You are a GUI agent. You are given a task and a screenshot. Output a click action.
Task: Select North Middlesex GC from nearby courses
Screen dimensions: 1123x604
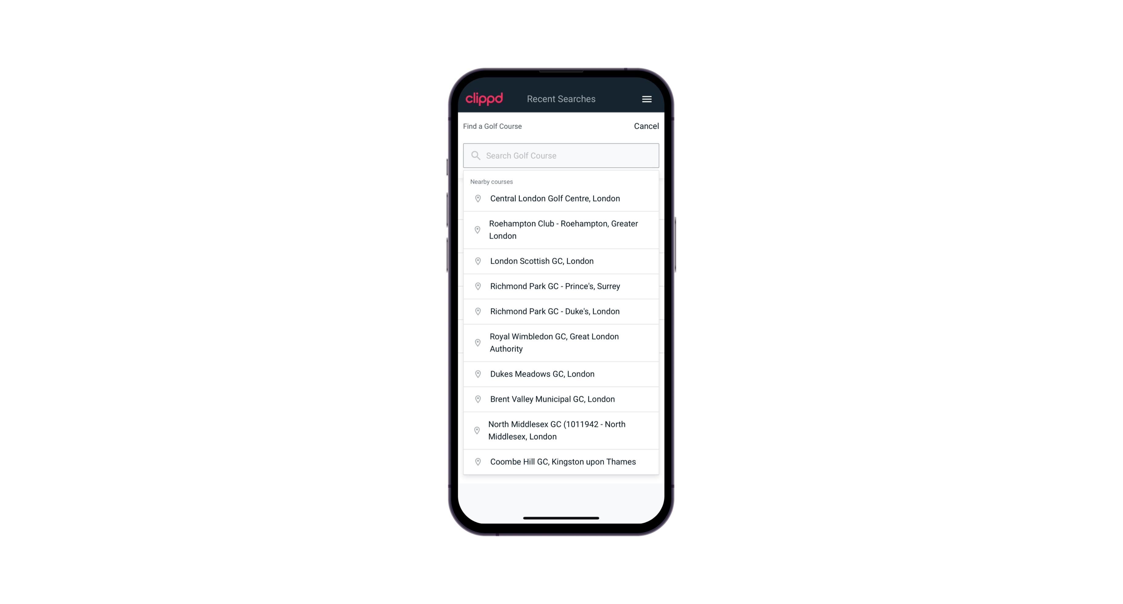561,430
